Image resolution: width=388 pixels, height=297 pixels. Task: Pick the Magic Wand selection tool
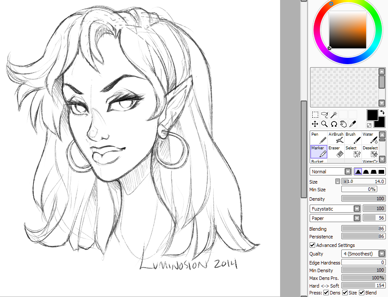[333, 114]
